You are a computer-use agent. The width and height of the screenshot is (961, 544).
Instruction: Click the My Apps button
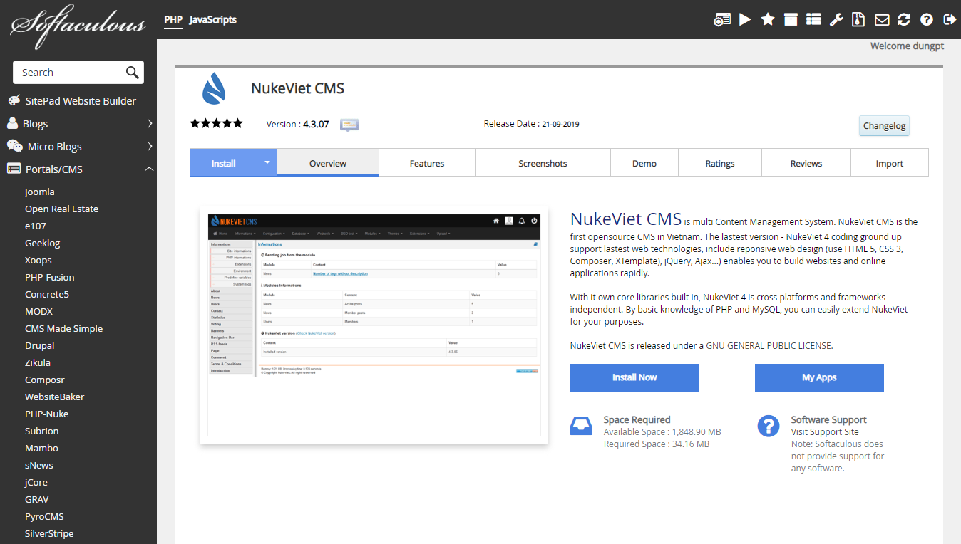[x=819, y=378]
